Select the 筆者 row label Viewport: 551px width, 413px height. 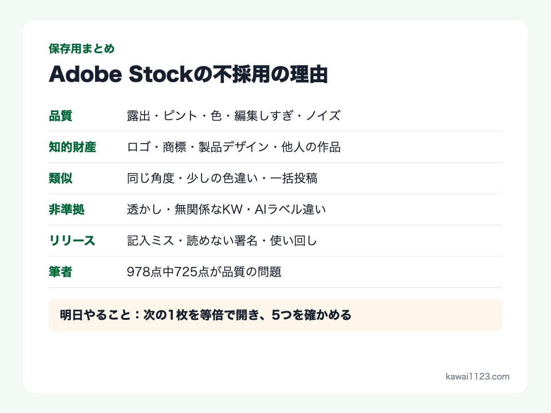(61, 272)
